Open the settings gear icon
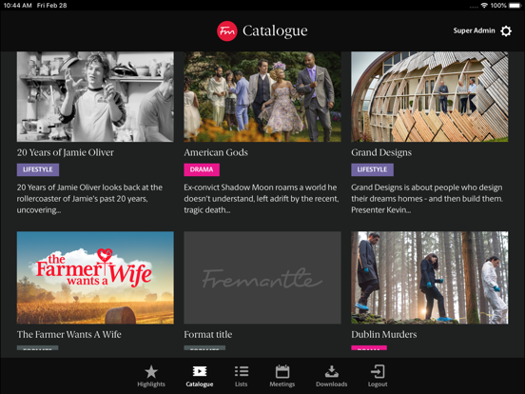Viewport: 525px width, 394px height. pos(506,30)
